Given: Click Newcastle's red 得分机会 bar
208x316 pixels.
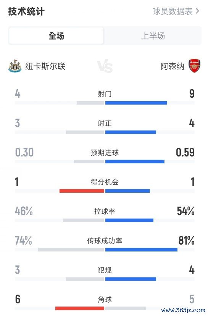Looking at the screenshot, I should coord(82,191).
